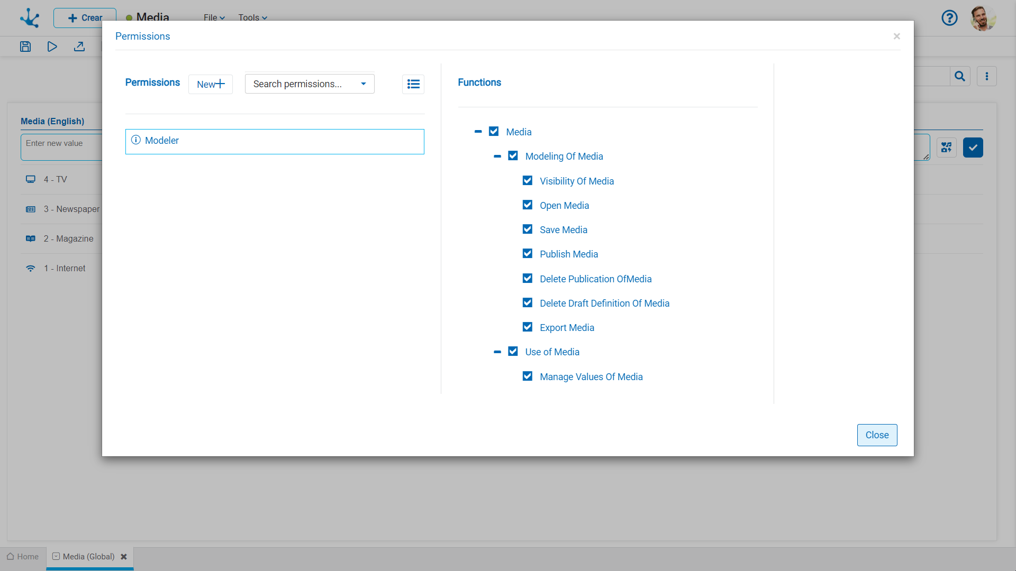Select the Modeler permission row
This screenshot has height=571, width=1016.
coord(275,141)
